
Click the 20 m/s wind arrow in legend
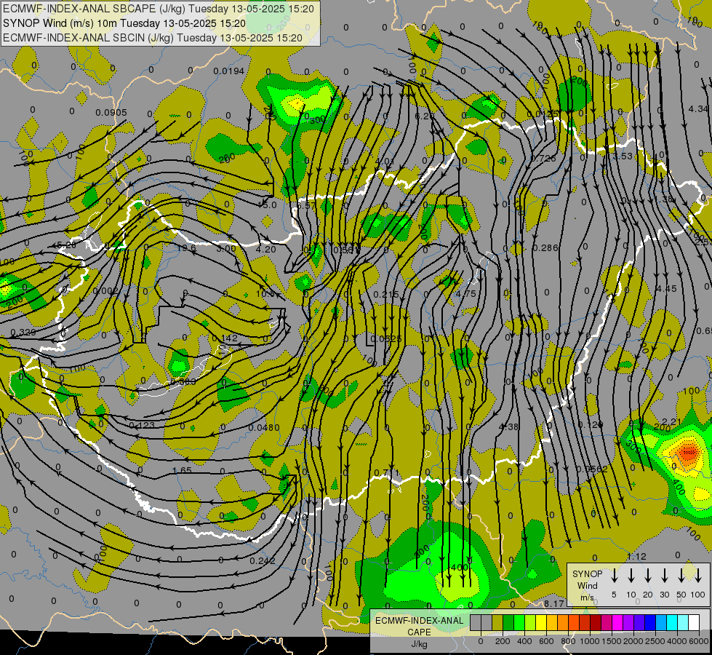[x=648, y=576]
